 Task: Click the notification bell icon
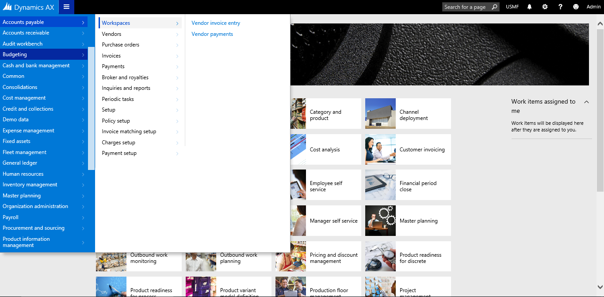point(529,7)
